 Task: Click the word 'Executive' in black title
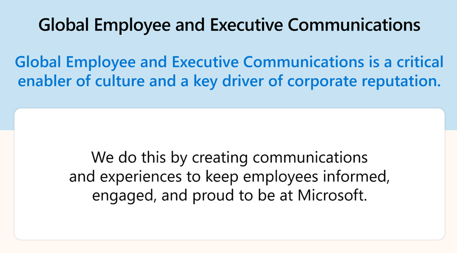(246, 25)
